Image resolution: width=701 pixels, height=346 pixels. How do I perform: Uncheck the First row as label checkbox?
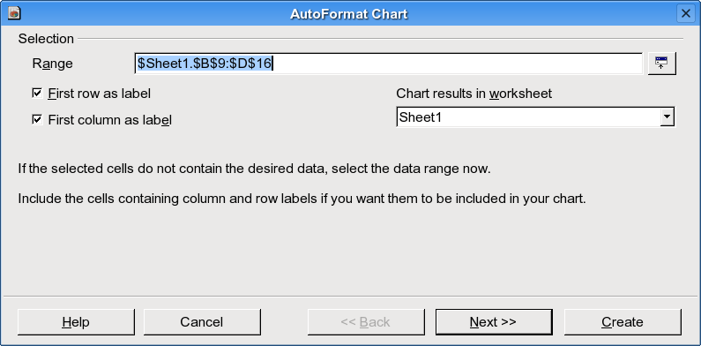tap(37, 93)
